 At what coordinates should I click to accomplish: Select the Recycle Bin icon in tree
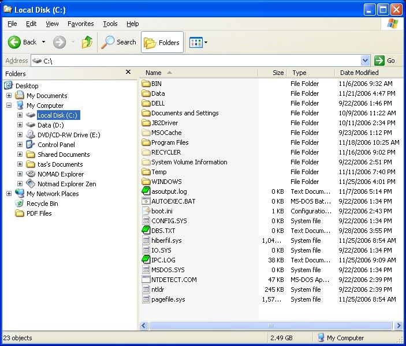pyautogui.click(x=20, y=203)
